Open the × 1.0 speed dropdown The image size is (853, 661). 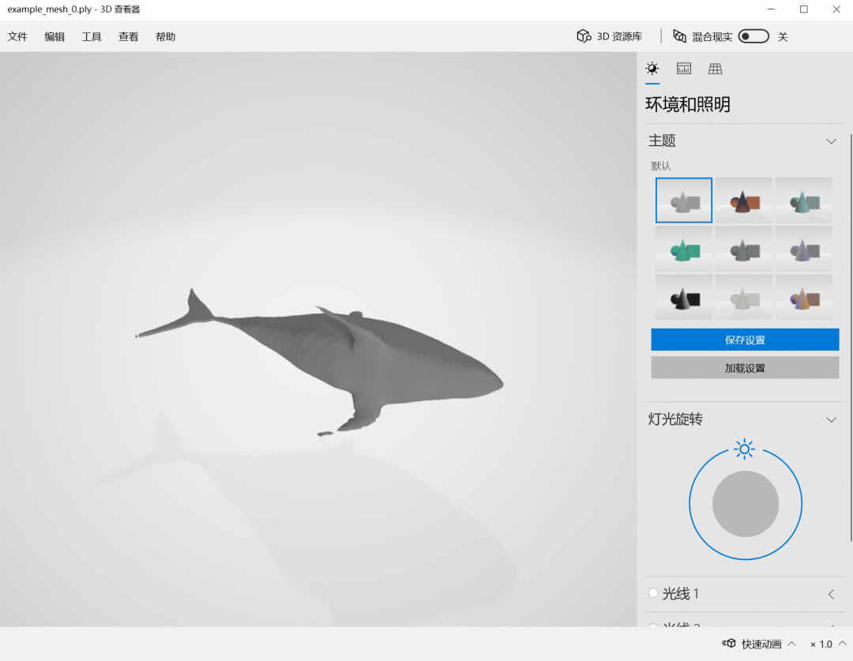click(828, 644)
